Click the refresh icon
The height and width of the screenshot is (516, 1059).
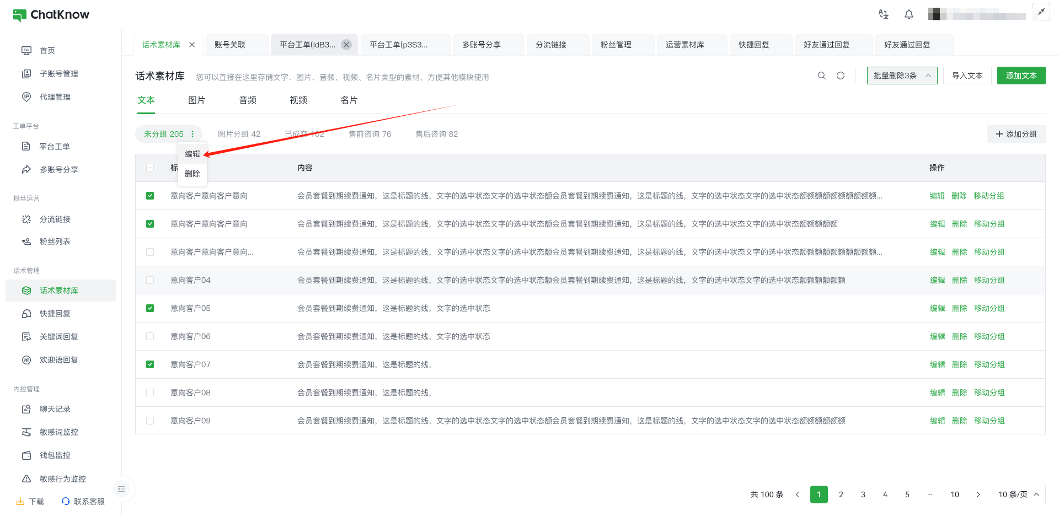[841, 76]
